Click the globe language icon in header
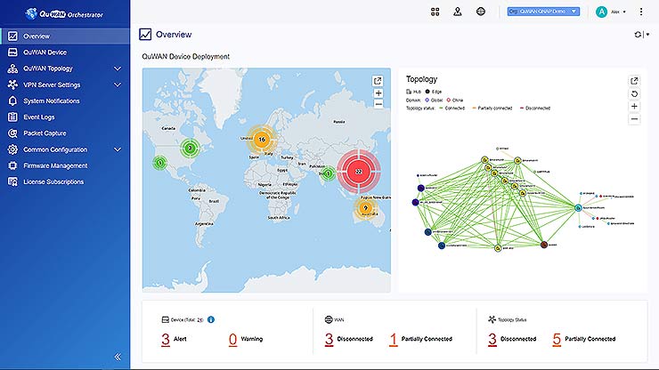This screenshot has height=370, width=659. 481,12
